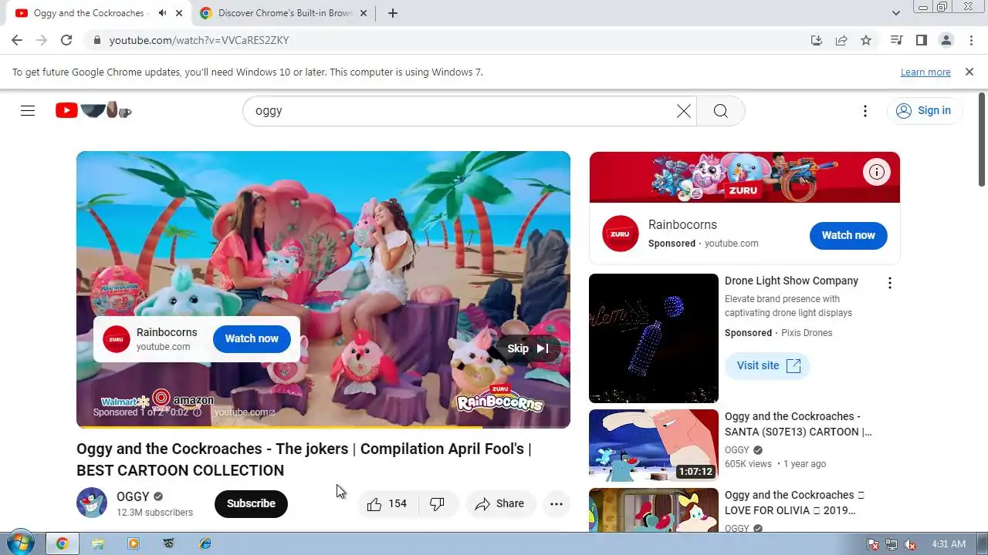This screenshot has width=988, height=555.
Task: Open the Rainbocorns advertiser logo in overlay
Action: coord(117,339)
